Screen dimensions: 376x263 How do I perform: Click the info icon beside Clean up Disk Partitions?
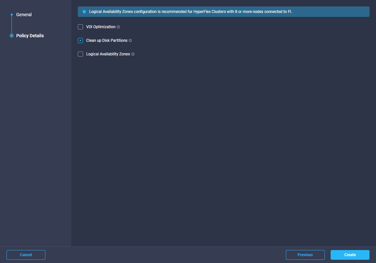coord(130,40)
